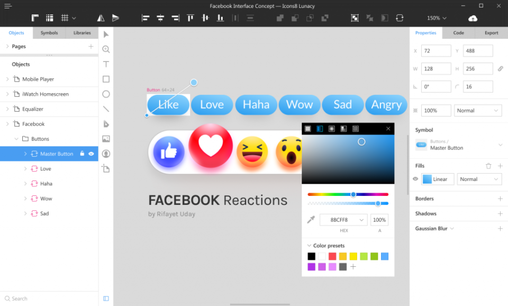The width and height of the screenshot is (508, 306).
Task: Choose linear gradient fill type
Action: 320,129
